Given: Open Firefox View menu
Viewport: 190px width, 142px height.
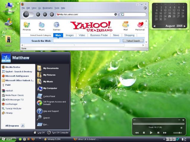Looking at the screenshot, I should 34,8.
